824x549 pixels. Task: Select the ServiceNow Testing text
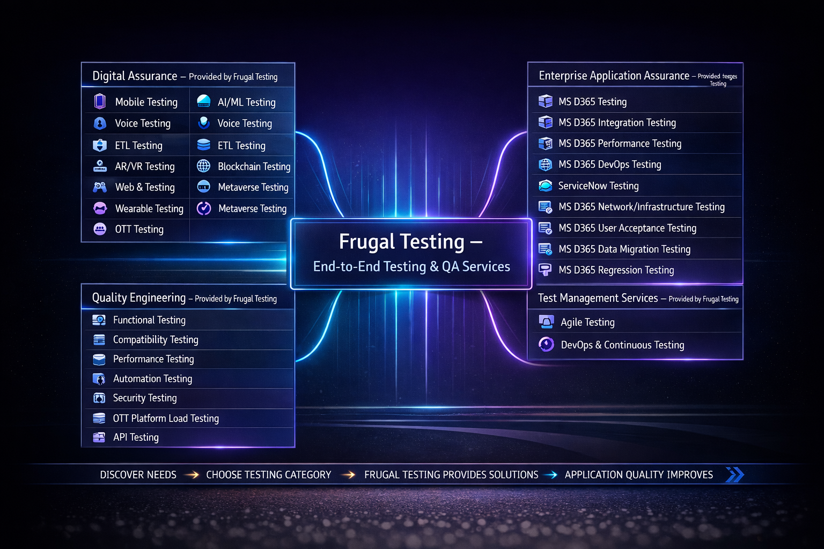pyautogui.click(x=599, y=186)
